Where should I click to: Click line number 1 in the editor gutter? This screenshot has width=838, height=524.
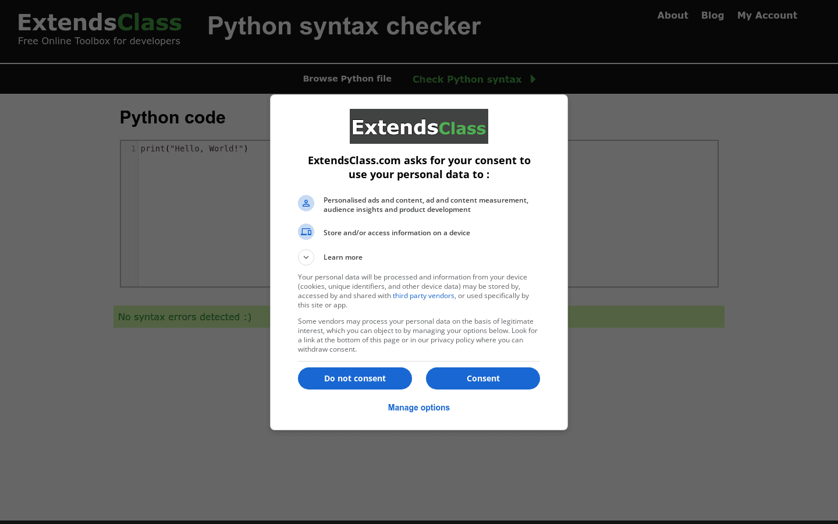(x=133, y=148)
